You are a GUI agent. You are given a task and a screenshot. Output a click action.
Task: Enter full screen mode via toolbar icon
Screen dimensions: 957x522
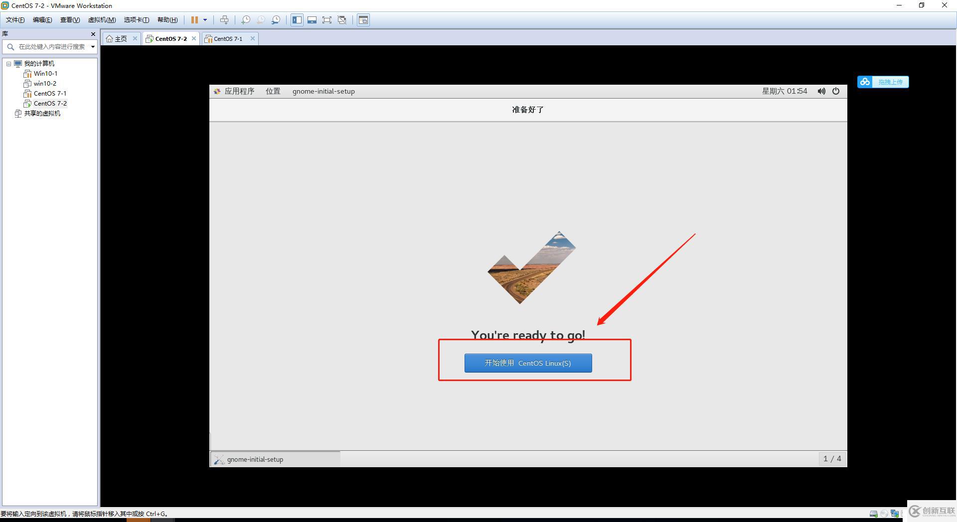pyautogui.click(x=327, y=20)
